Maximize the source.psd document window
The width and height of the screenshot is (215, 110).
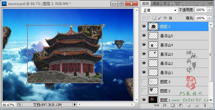pos(122,4)
